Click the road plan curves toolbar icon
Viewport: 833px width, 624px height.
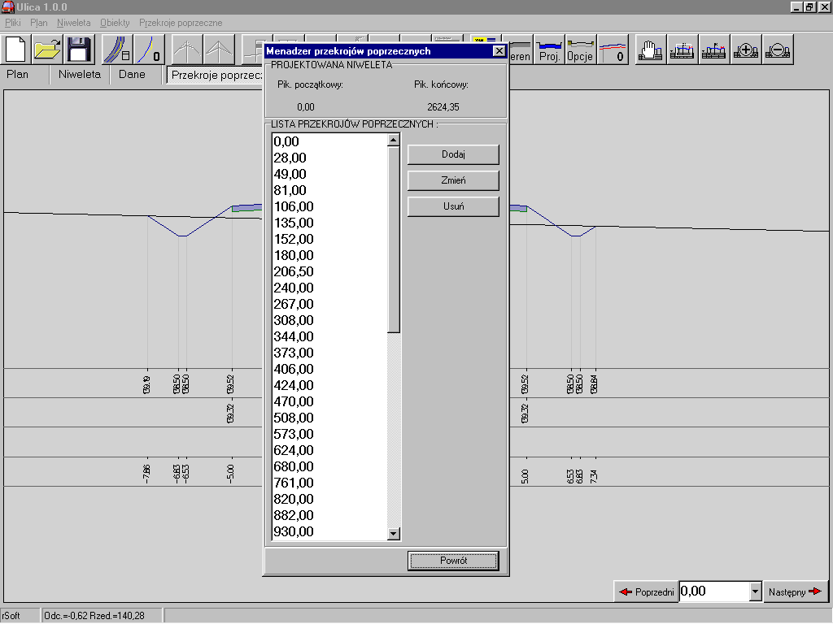(x=117, y=50)
